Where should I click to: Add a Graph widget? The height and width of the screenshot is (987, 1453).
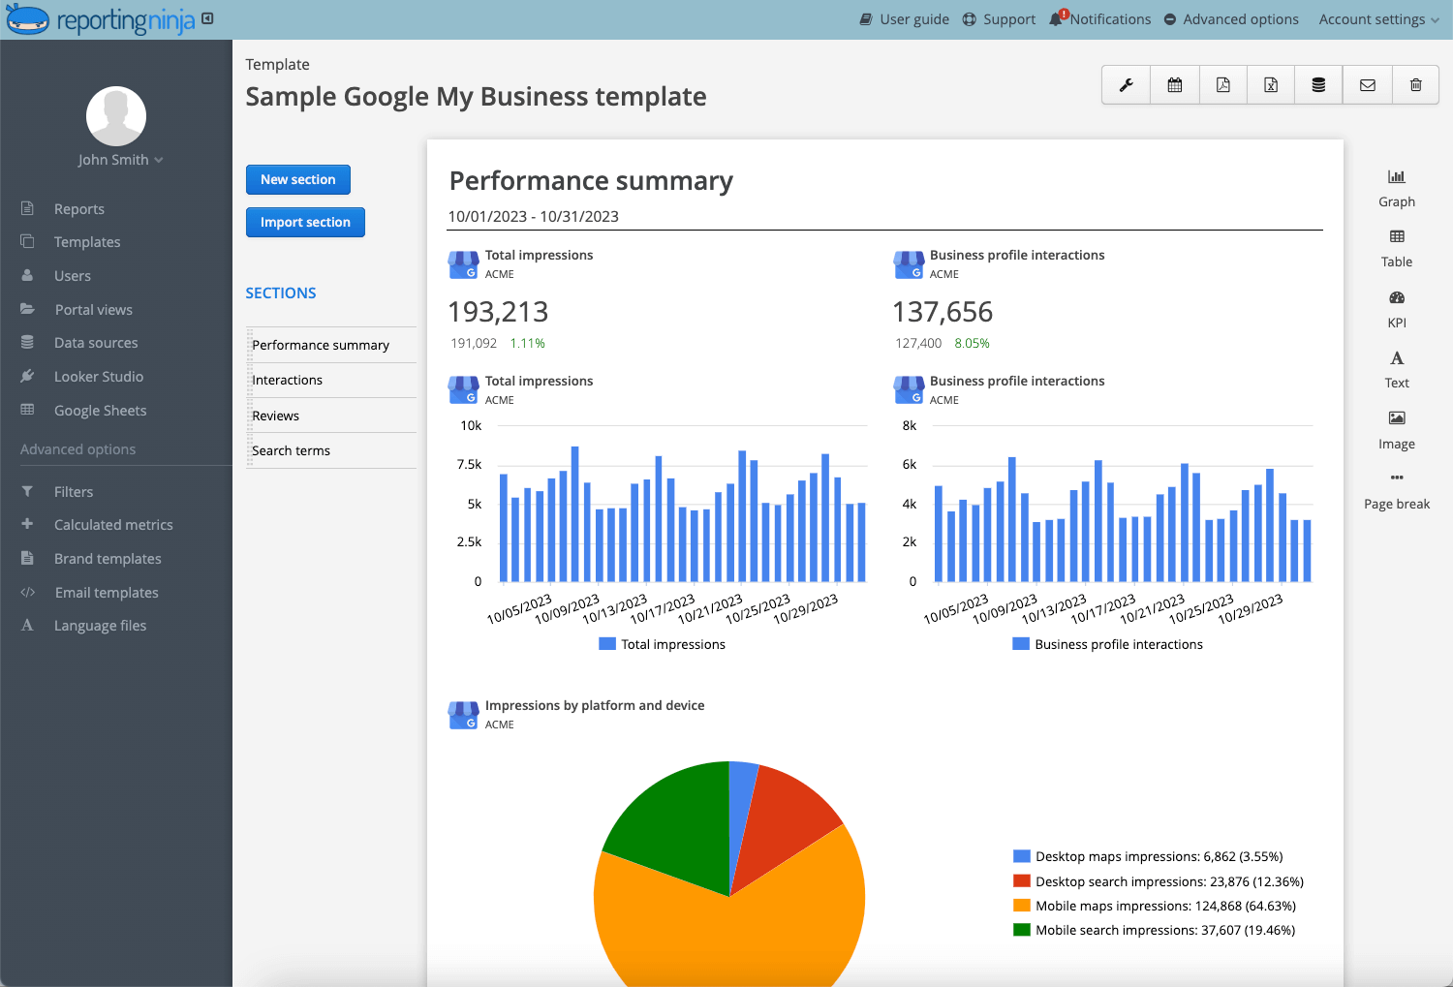point(1397,189)
